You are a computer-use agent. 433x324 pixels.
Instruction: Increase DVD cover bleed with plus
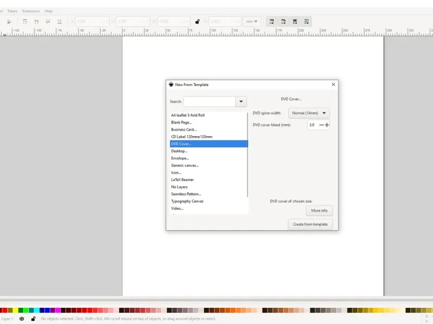[327, 125]
